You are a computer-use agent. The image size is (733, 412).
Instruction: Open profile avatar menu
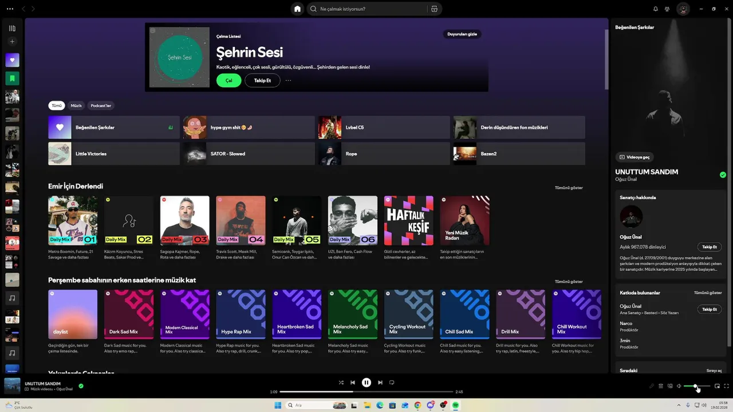click(683, 9)
